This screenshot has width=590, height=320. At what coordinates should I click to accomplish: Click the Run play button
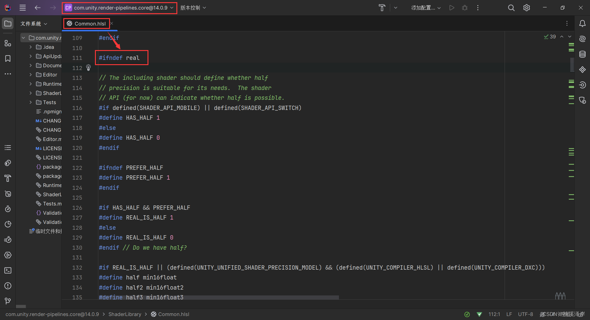point(452,8)
